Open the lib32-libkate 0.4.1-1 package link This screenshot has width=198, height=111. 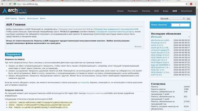(x=160, y=57)
